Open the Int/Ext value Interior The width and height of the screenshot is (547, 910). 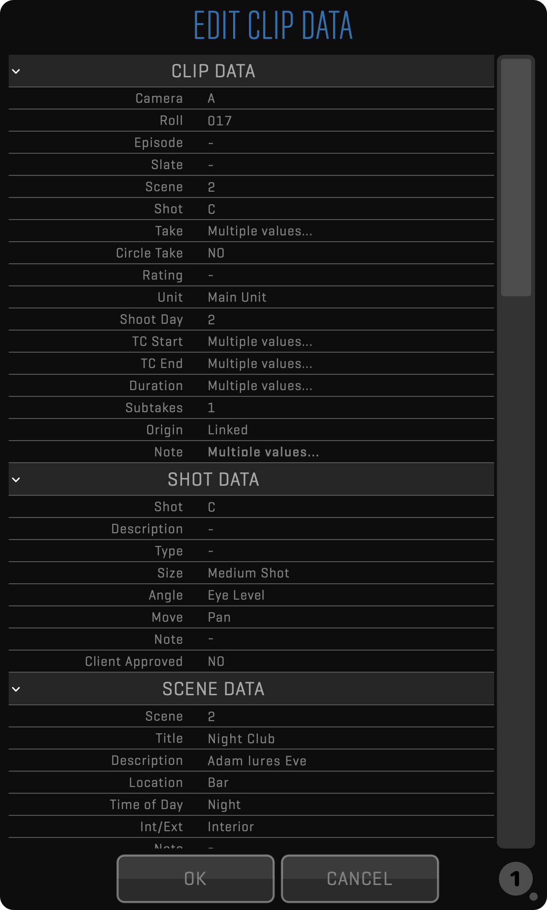click(231, 827)
